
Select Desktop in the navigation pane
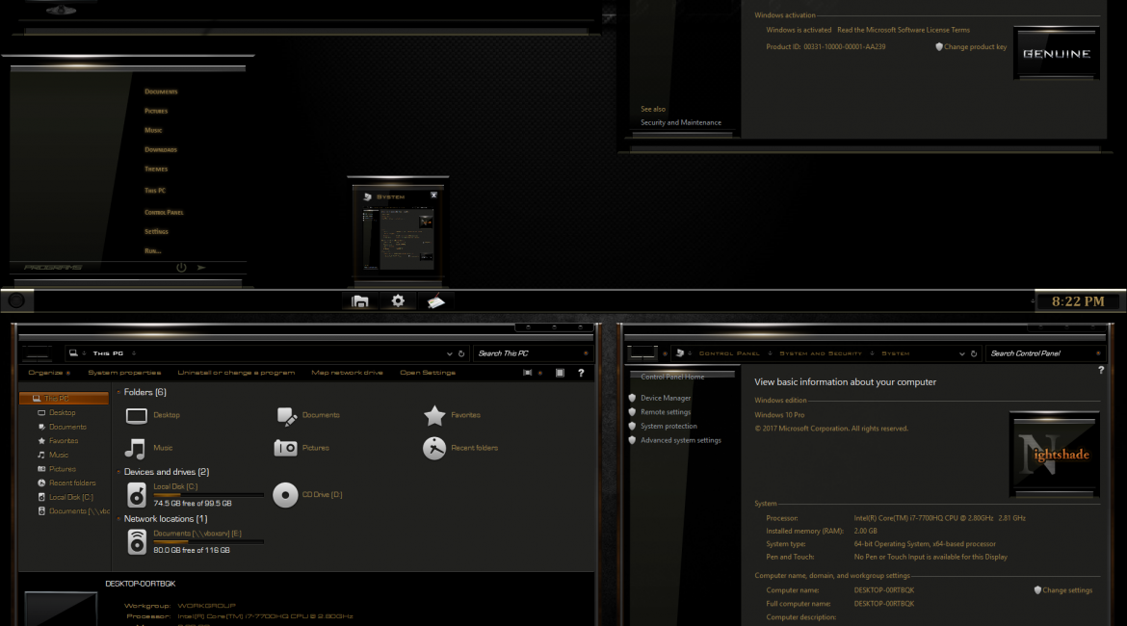point(63,412)
